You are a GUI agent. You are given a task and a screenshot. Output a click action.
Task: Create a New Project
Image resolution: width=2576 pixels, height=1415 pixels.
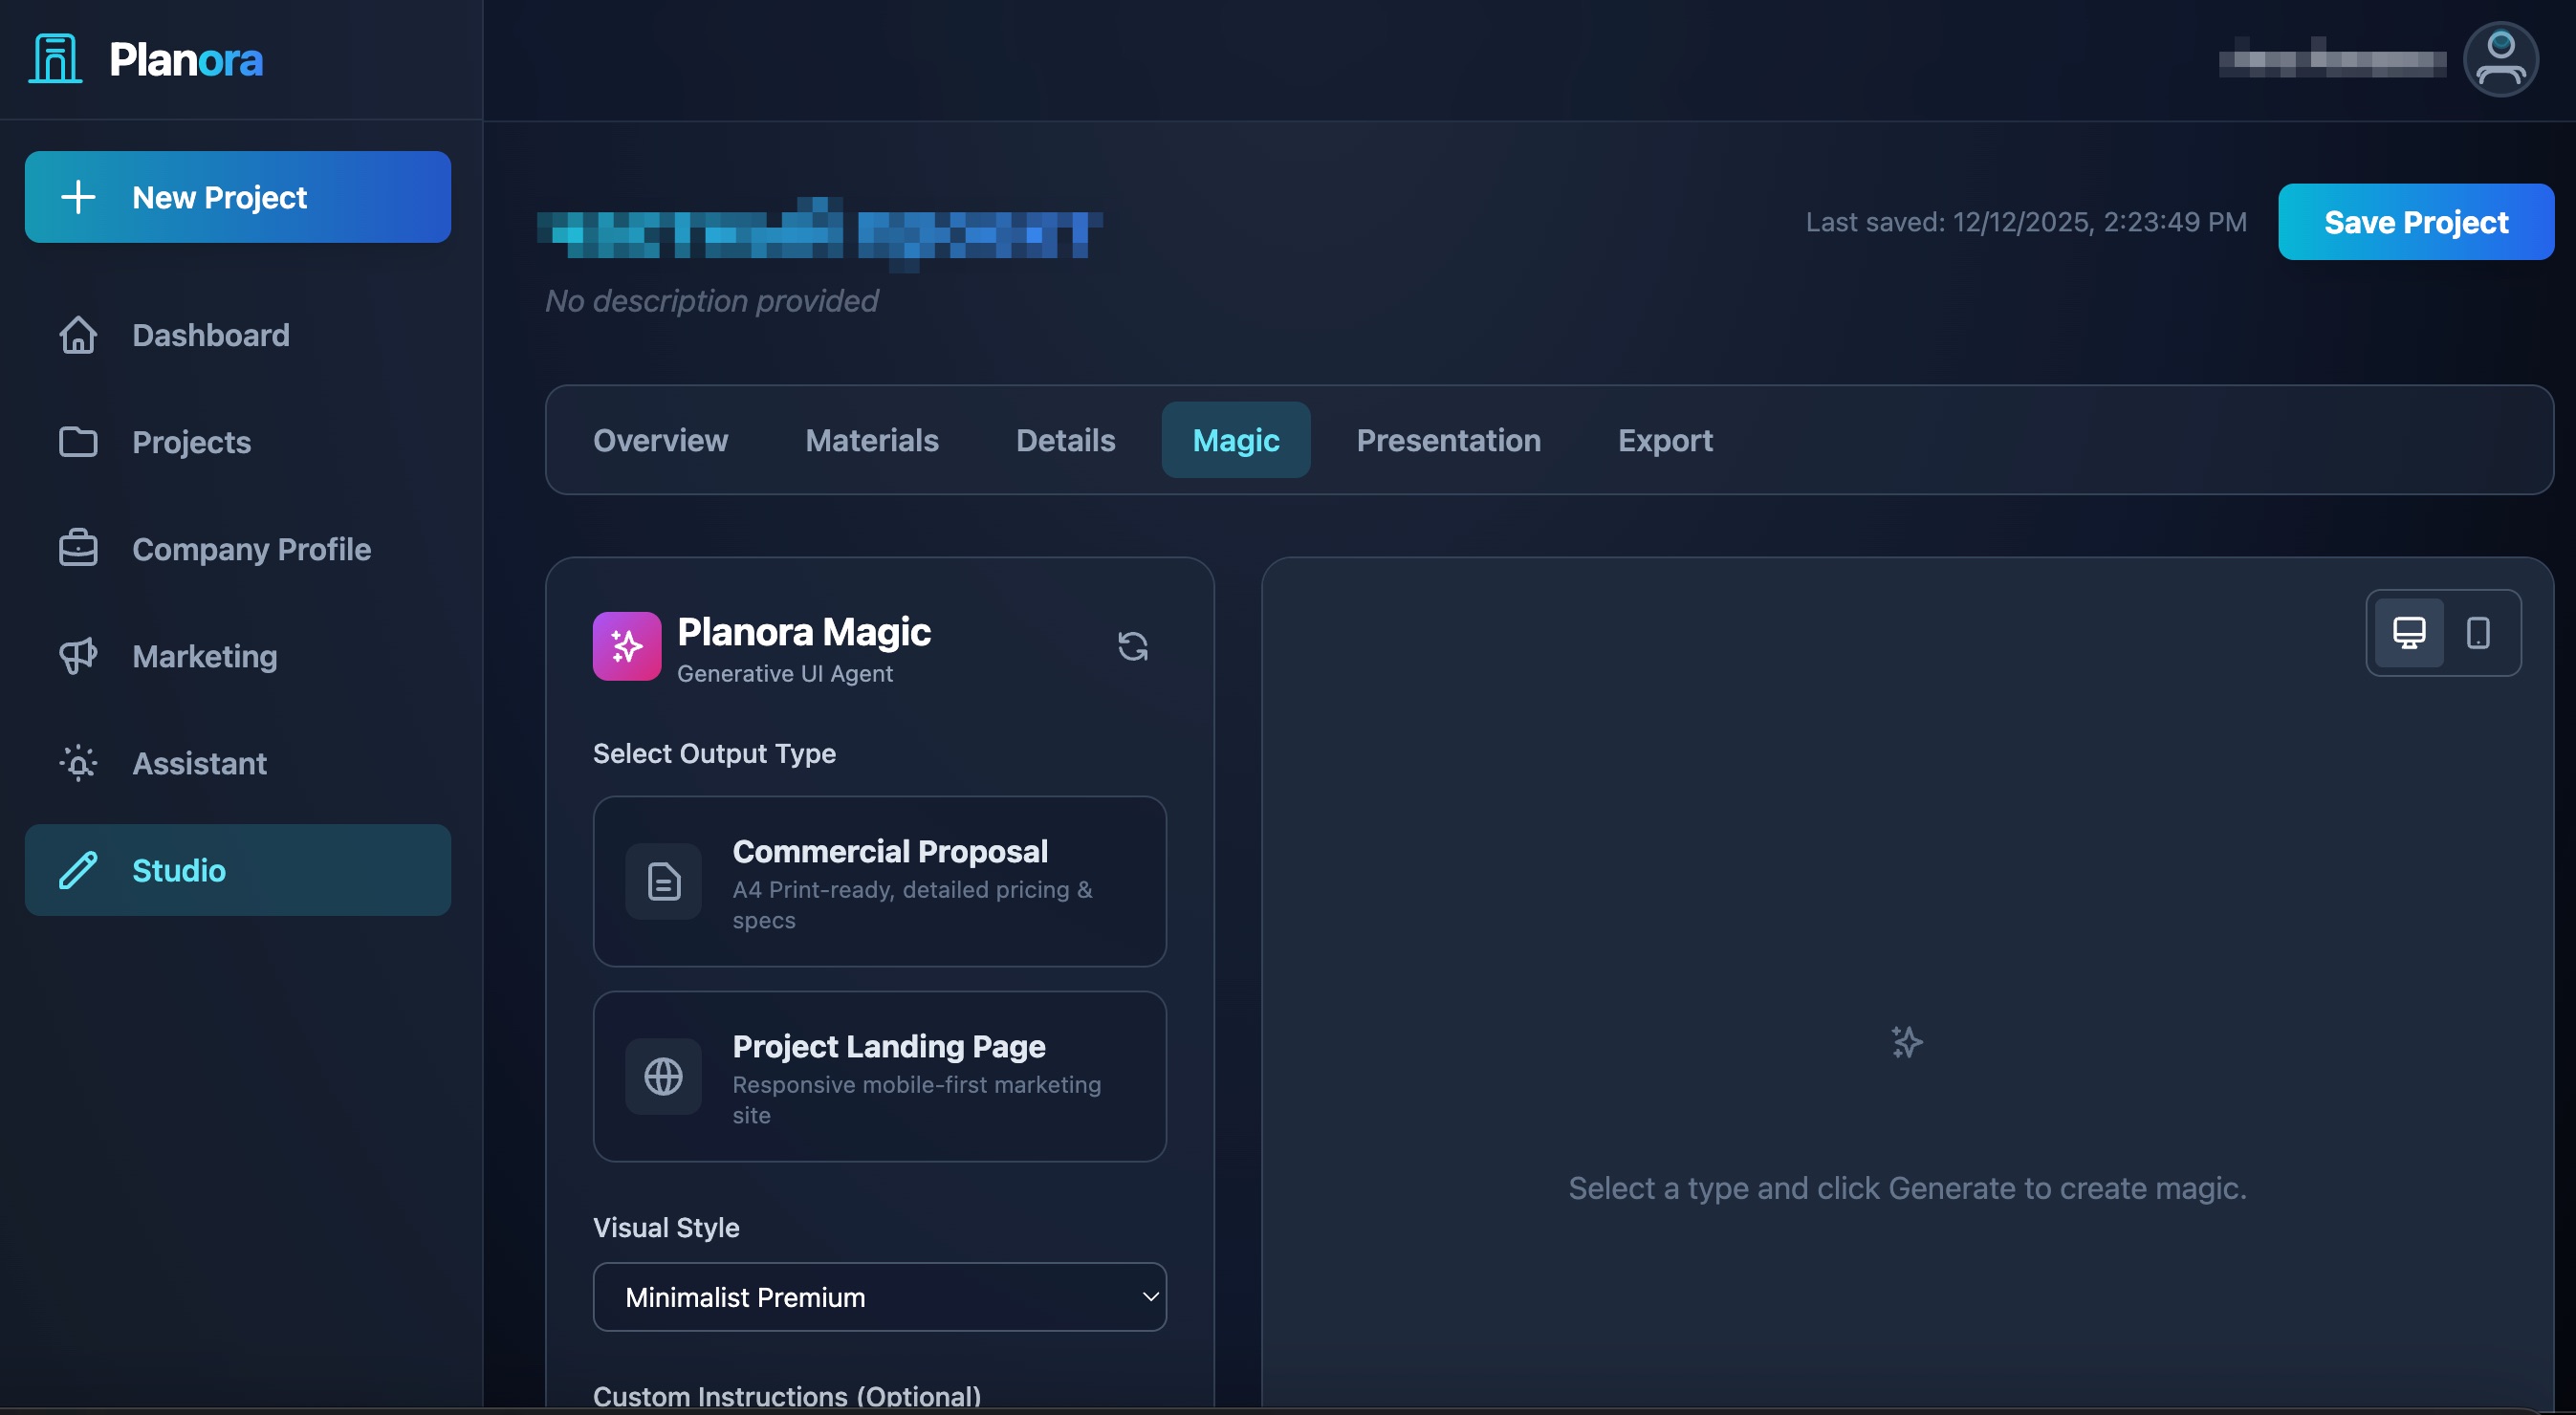click(x=238, y=197)
